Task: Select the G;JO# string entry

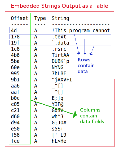Action: (x=59, y=123)
